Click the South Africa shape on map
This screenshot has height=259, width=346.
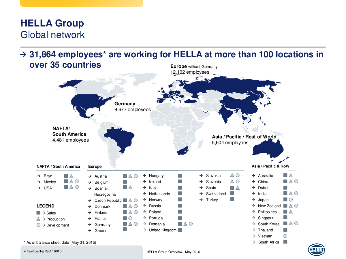(x=183, y=151)
